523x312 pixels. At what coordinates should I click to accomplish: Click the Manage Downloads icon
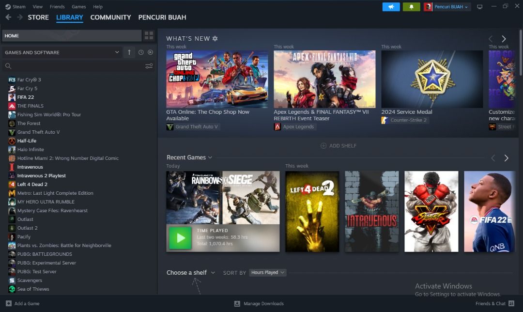pyautogui.click(x=237, y=304)
